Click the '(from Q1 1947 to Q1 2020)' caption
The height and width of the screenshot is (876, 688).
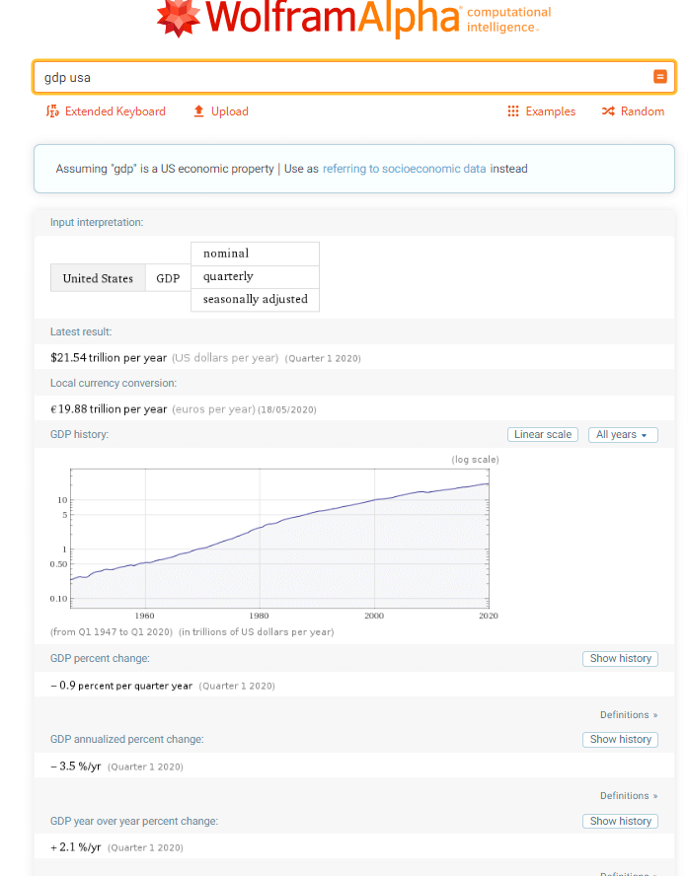112,632
